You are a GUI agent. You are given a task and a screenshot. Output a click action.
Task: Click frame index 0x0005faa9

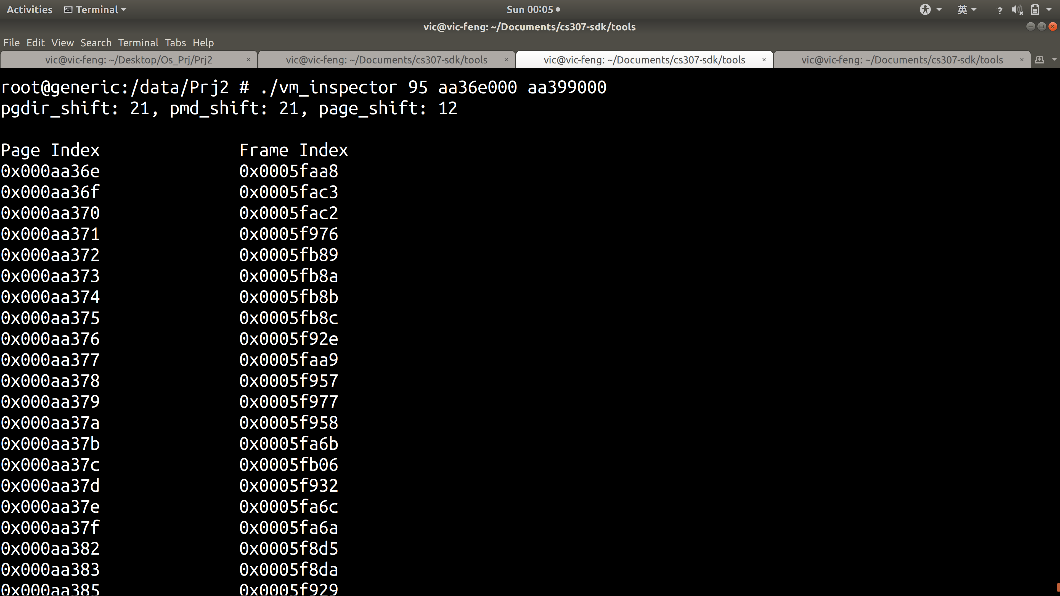[x=289, y=360]
